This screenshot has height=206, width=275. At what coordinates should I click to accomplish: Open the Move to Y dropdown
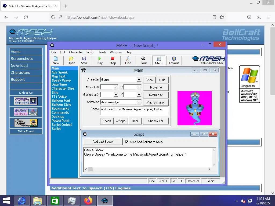[139, 87]
